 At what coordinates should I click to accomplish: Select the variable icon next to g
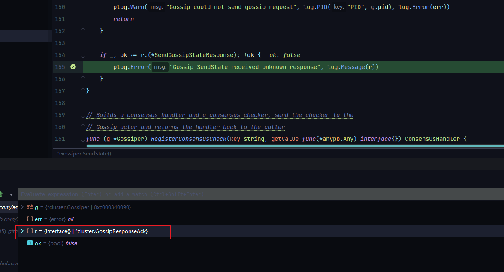click(x=30, y=206)
